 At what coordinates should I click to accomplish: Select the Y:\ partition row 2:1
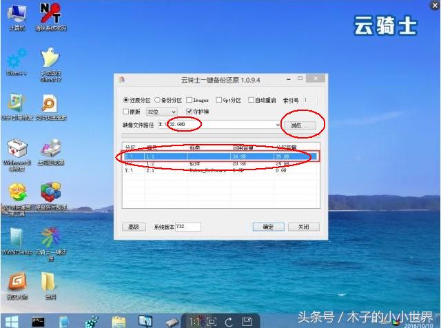point(220,170)
